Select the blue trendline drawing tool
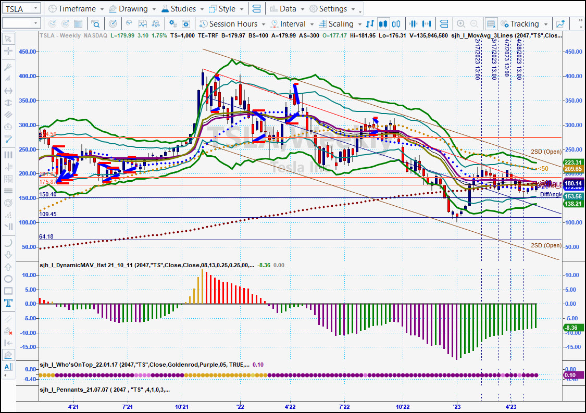The height and width of the screenshot is (413, 586). click(8, 139)
